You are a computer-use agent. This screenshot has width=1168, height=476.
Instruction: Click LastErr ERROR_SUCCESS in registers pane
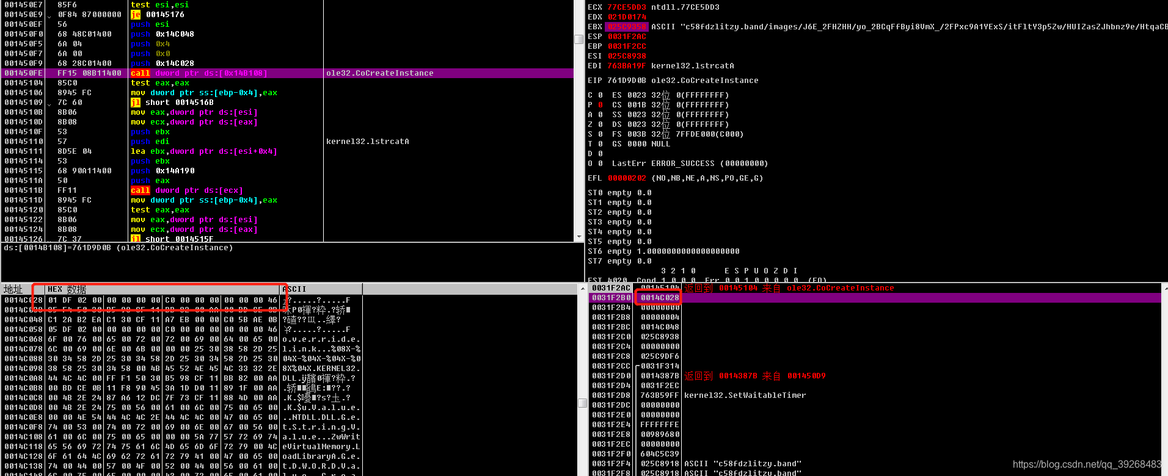[x=690, y=164]
